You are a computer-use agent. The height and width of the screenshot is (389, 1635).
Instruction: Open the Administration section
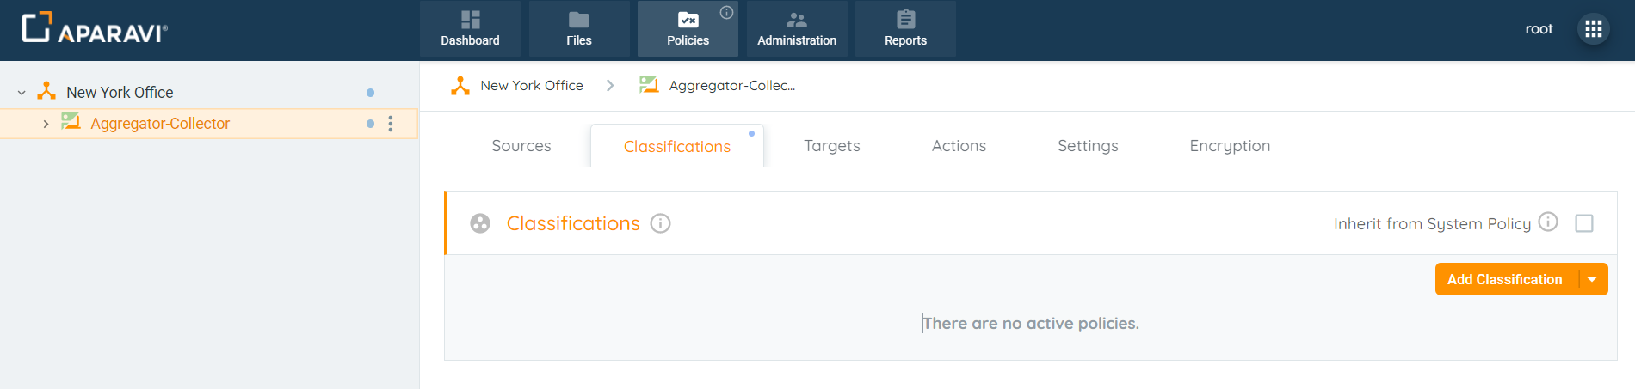797,29
